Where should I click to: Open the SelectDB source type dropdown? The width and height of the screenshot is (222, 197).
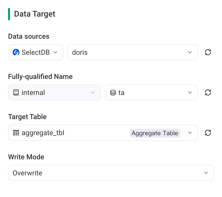[36, 52]
